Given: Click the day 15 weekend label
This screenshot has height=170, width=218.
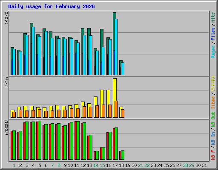Looking at the screenshot, I should tap(102, 165).
